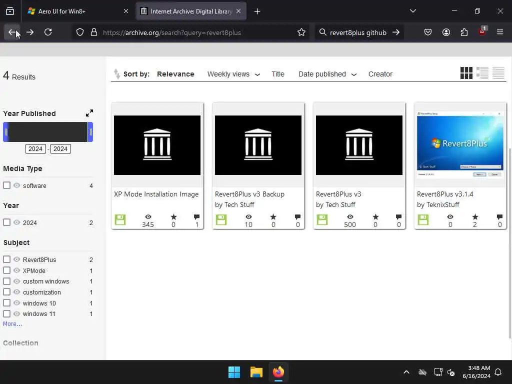Click favorites star on Revert8Plus v3.1.4 card
The width and height of the screenshot is (512, 384).
point(475,217)
